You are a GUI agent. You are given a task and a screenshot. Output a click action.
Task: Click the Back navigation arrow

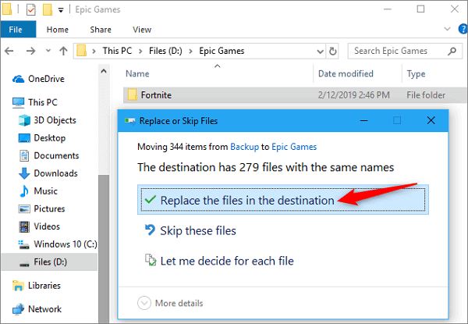tap(11, 52)
